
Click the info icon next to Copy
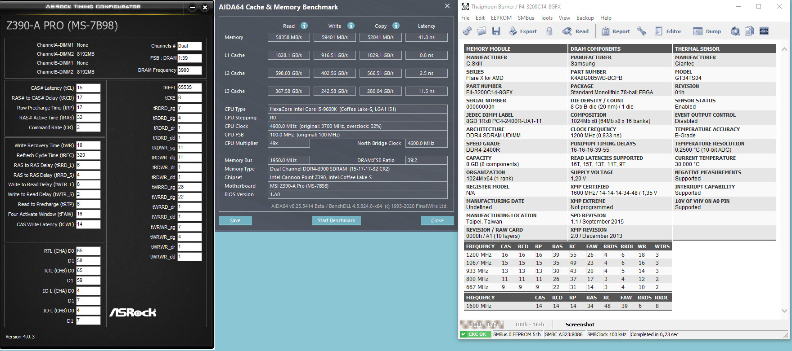click(x=396, y=26)
